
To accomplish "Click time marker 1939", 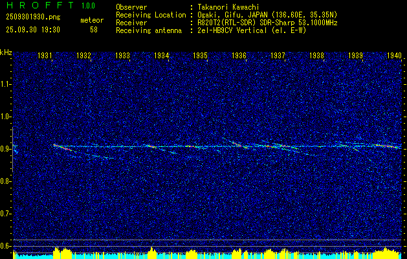I will tap(355, 55).
